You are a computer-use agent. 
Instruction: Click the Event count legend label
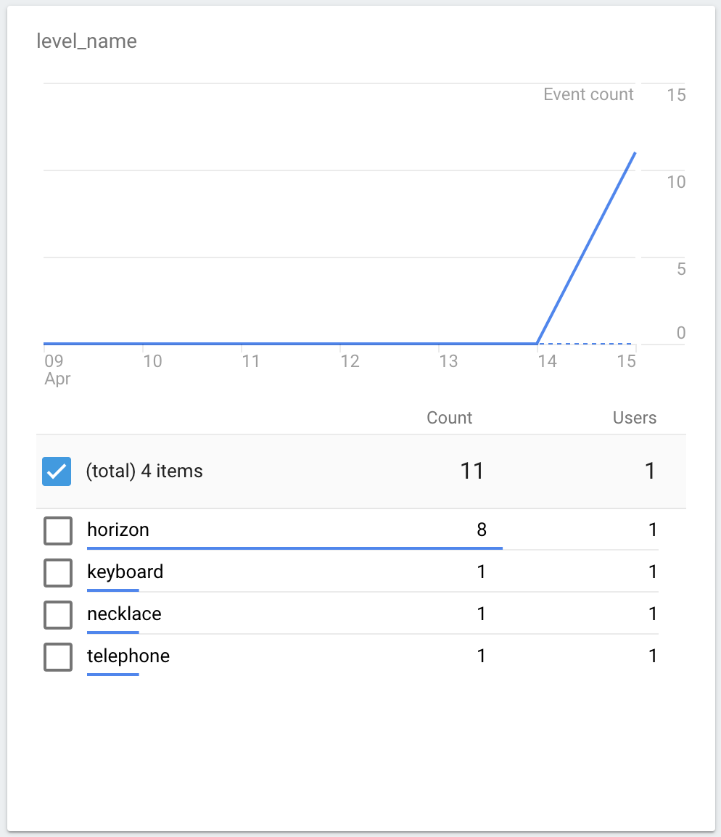pos(588,94)
